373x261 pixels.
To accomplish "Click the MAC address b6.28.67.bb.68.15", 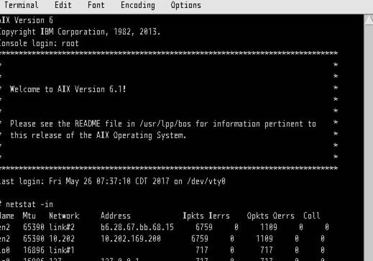I will click(x=137, y=227).
